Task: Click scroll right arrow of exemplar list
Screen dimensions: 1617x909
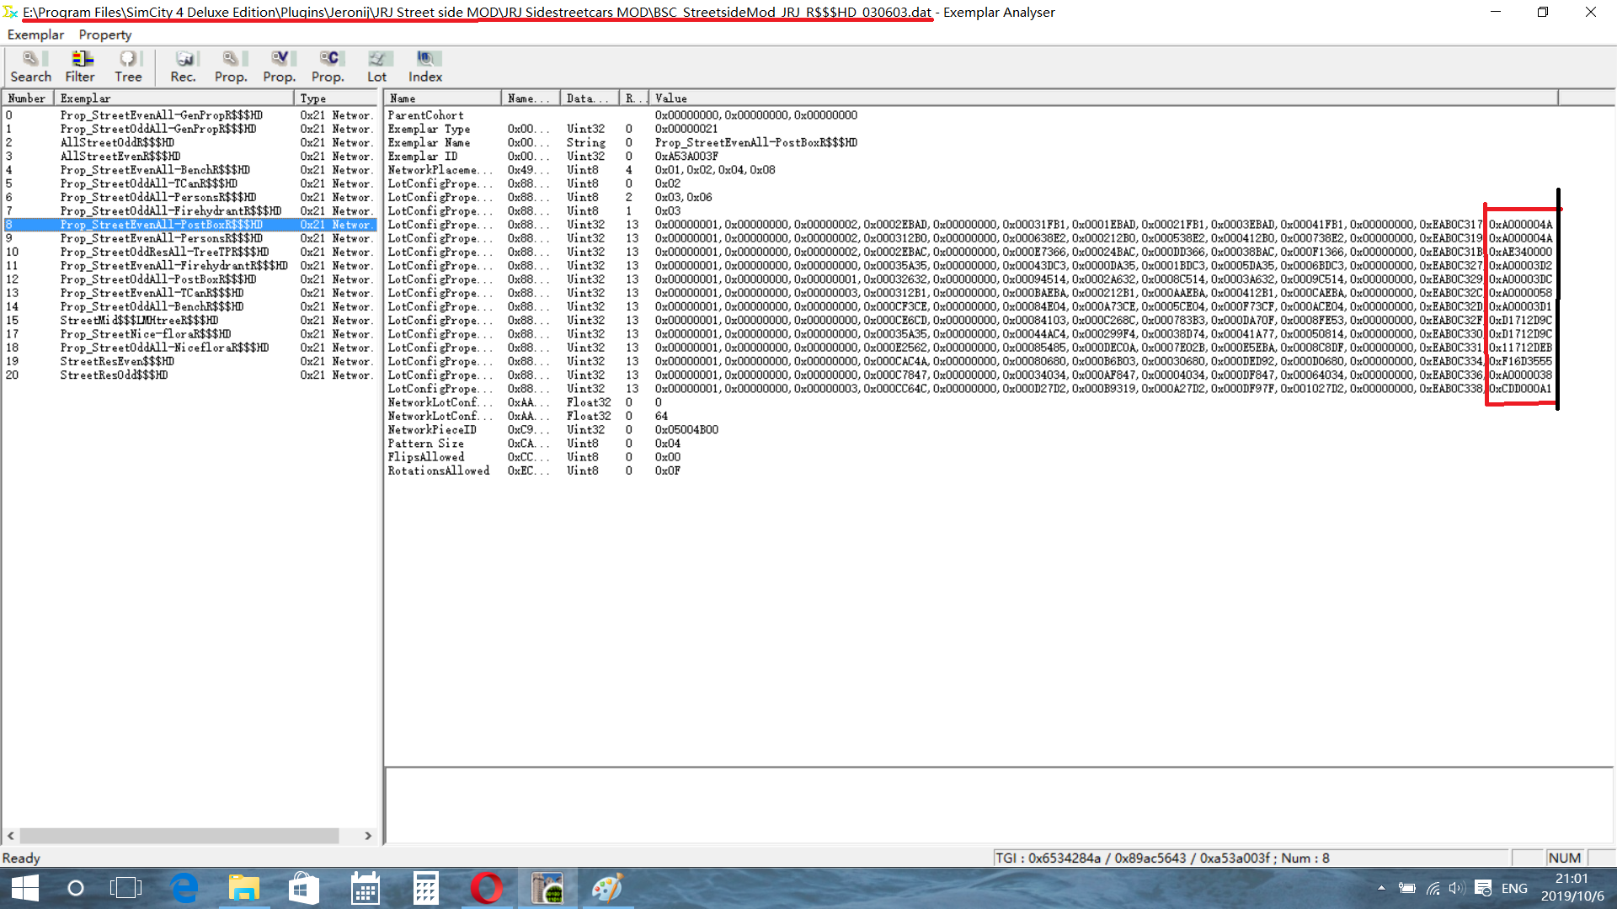Action: tap(368, 836)
